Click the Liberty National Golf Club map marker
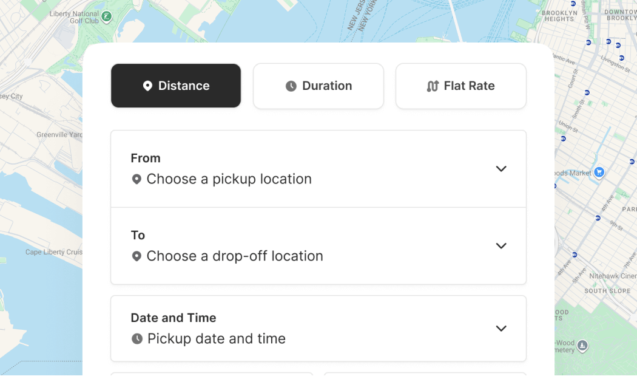The image size is (637, 379). coord(107,17)
